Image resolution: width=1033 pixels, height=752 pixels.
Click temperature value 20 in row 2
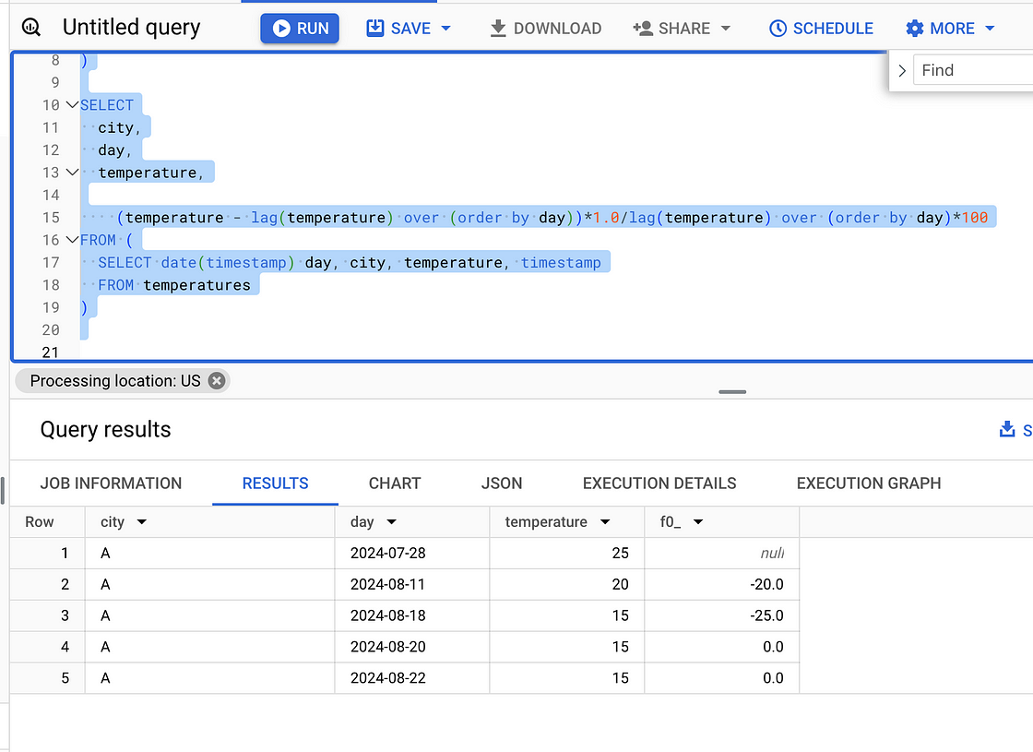[620, 584]
